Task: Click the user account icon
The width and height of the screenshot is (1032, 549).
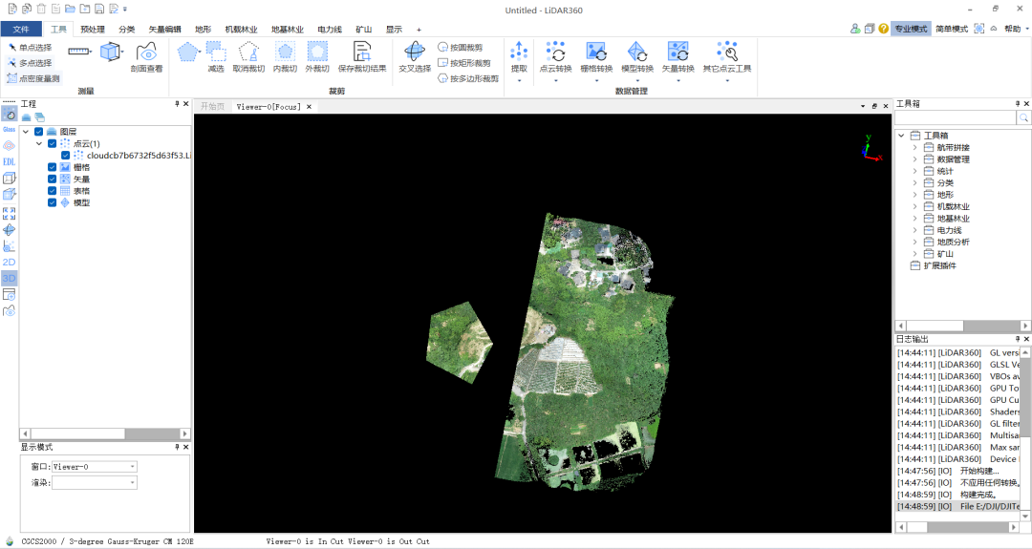Action: point(854,29)
